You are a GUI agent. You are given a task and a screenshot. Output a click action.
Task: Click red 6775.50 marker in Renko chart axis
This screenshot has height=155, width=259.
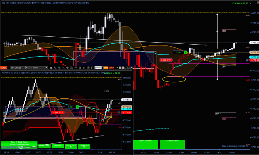[x=127, y=112]
